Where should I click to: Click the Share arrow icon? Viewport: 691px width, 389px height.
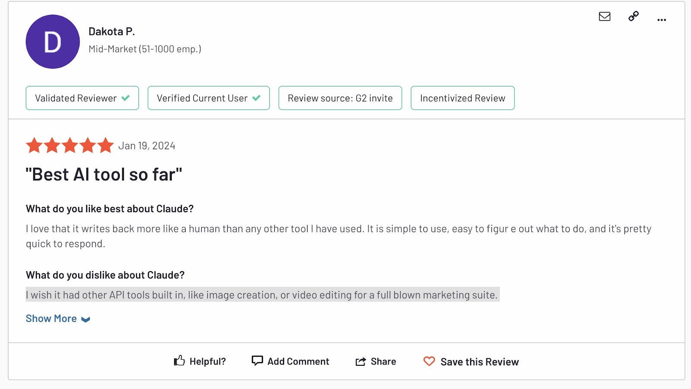click(x=361, y=361)
